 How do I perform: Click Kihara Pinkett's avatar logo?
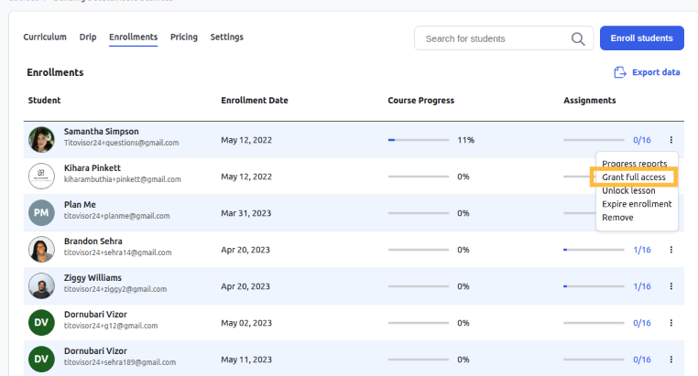[41, 176]
